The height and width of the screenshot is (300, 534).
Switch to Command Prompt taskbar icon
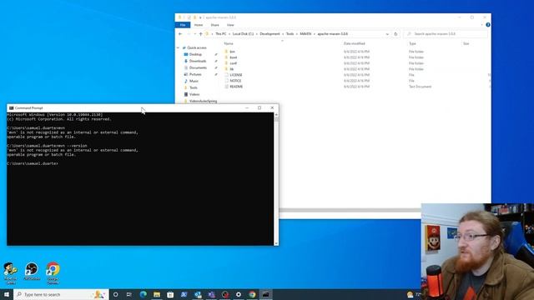point(265,294)
